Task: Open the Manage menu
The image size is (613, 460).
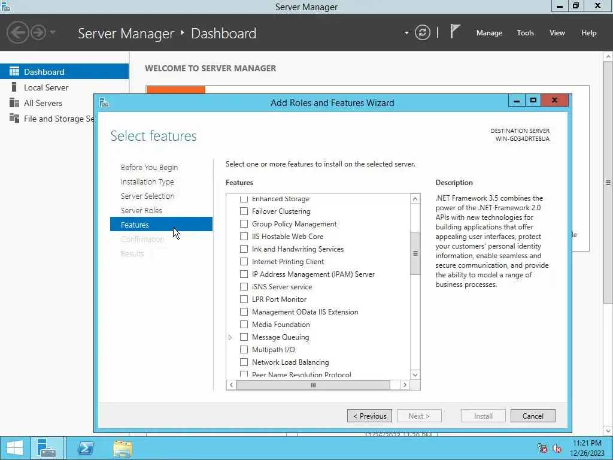Action: (489, 33)
